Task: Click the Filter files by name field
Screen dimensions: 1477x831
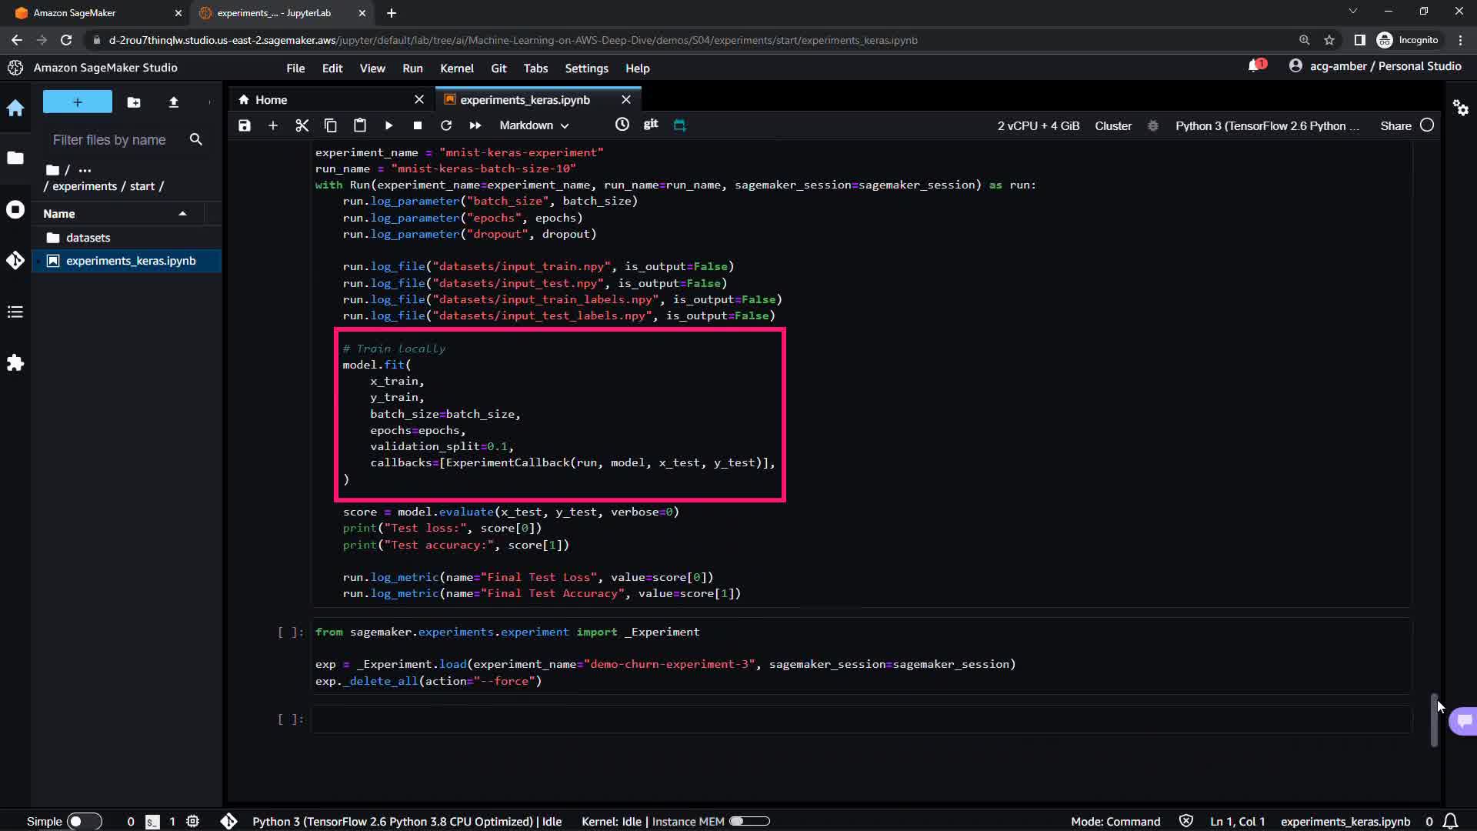Action: click(109, 140)
